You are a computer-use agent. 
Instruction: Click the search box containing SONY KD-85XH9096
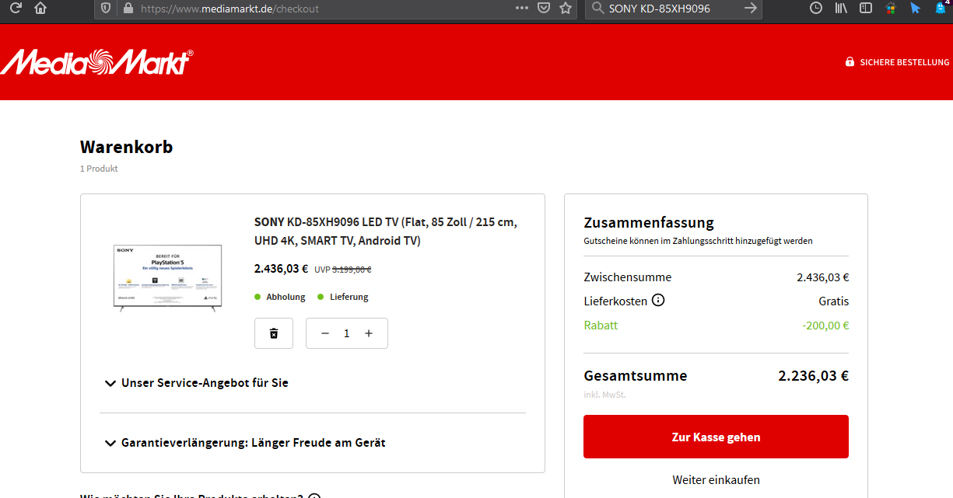click(x=673, y=9)
